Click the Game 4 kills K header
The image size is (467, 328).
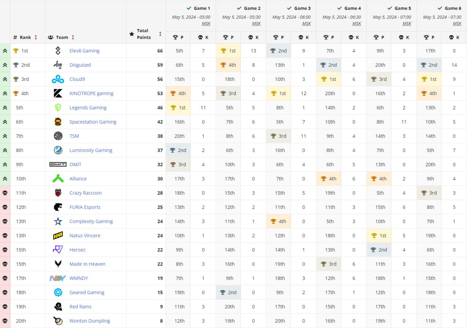point(354,37)
